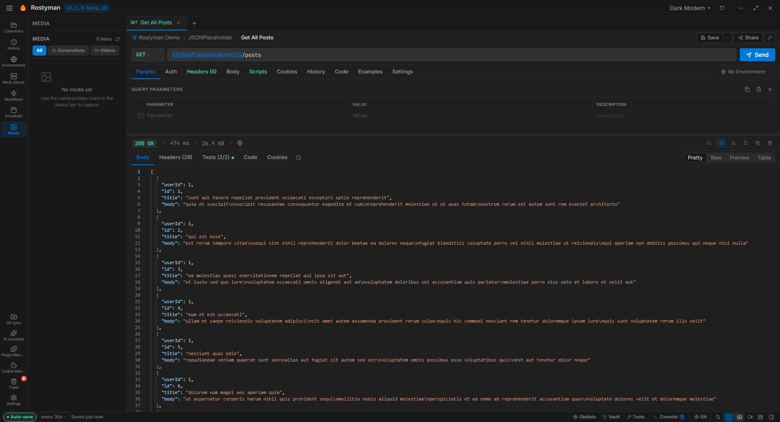Open the No Environment selector

click(745, 71)
